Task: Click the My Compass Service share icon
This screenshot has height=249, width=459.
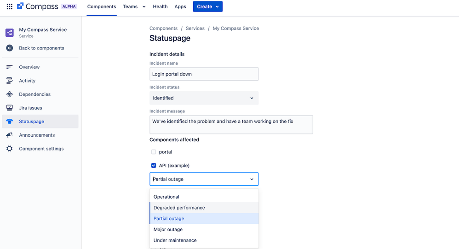Action: click(9, 33)
